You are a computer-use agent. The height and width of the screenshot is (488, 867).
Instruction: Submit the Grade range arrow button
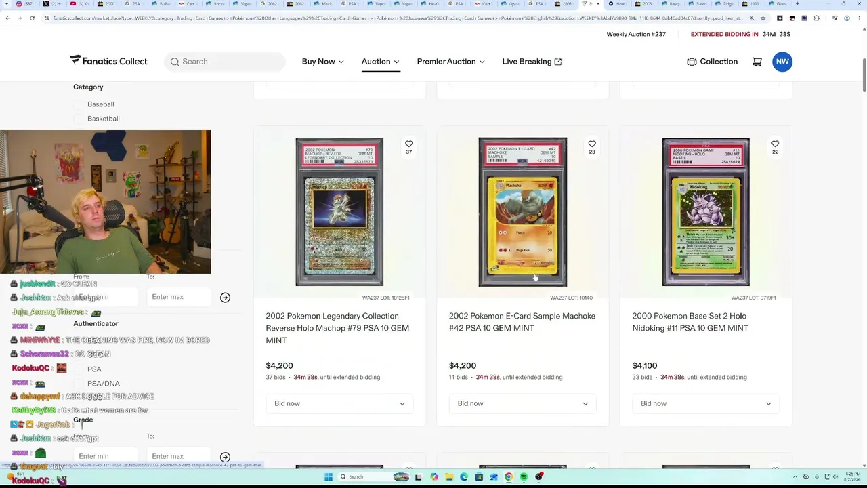pos(225,457)
